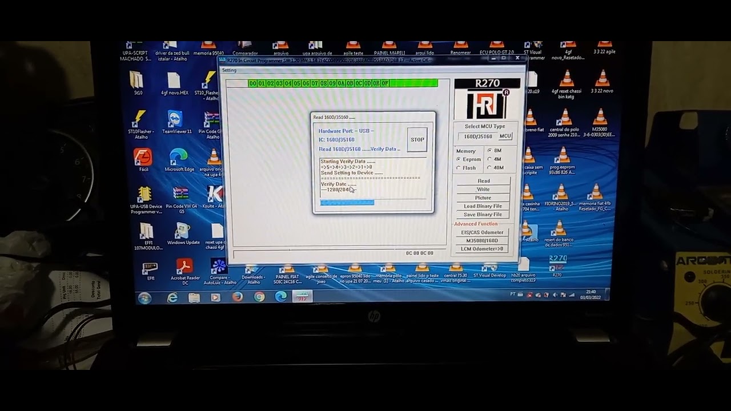Open Acrobat Reader DC icon
Viewport: 731px width, 411px height.
pos(184,267)
